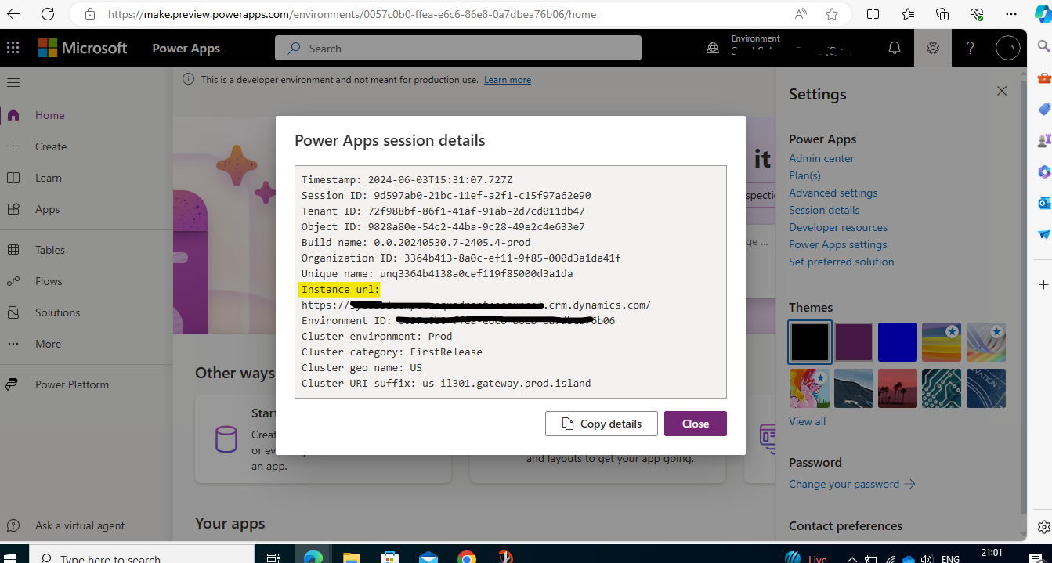
Task: Open Browser essentials heart icon
Action: click(x=977, y=14)
